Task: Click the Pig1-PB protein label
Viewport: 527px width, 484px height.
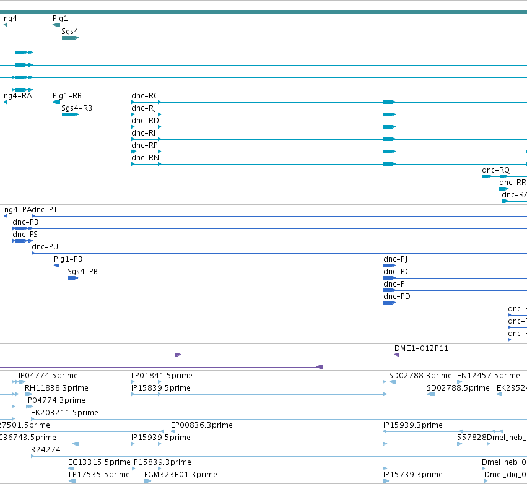Action: click(68, 259)
